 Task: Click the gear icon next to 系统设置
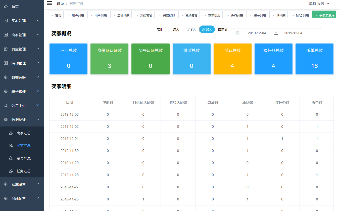[x=6, y=184]
